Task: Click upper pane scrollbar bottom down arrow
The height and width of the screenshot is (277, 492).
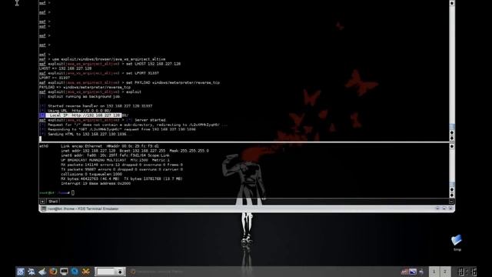Action: [452, 138]
